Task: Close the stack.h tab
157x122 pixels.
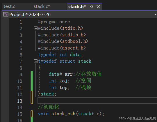Action: click(98, 7)
